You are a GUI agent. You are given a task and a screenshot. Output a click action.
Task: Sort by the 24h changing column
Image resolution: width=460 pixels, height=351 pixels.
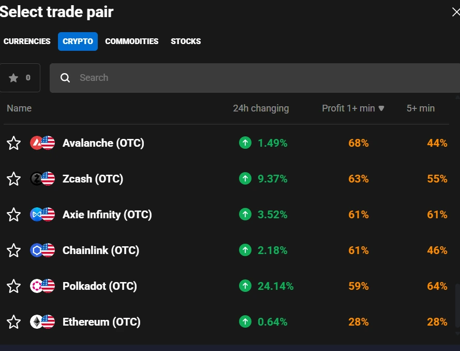pyautogui.click(x=261, y=108)
